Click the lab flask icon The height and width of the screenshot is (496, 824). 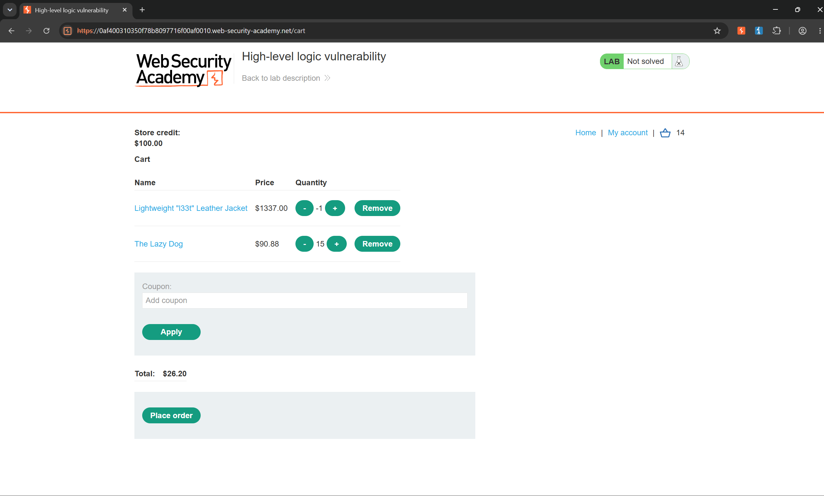tap(679, 62)
